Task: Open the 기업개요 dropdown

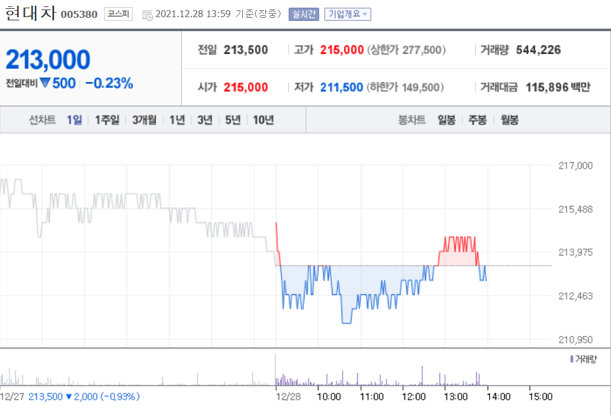Action: pyautogui.click(x=348, y=15)
